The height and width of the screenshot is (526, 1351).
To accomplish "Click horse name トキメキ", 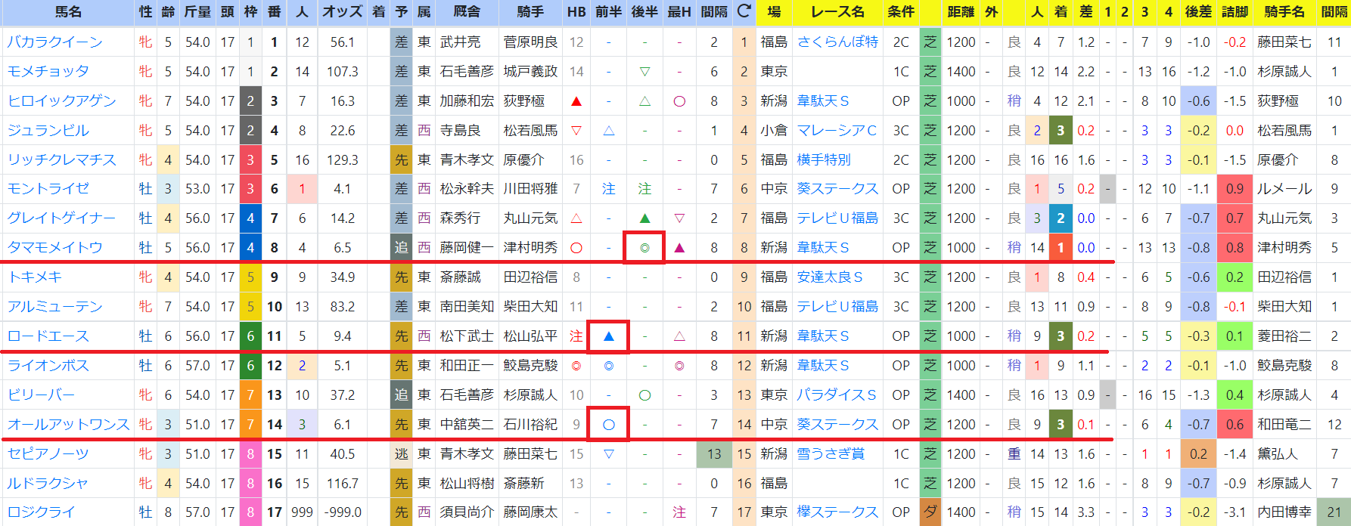I will pyautogui.click(x=34, y=277).
